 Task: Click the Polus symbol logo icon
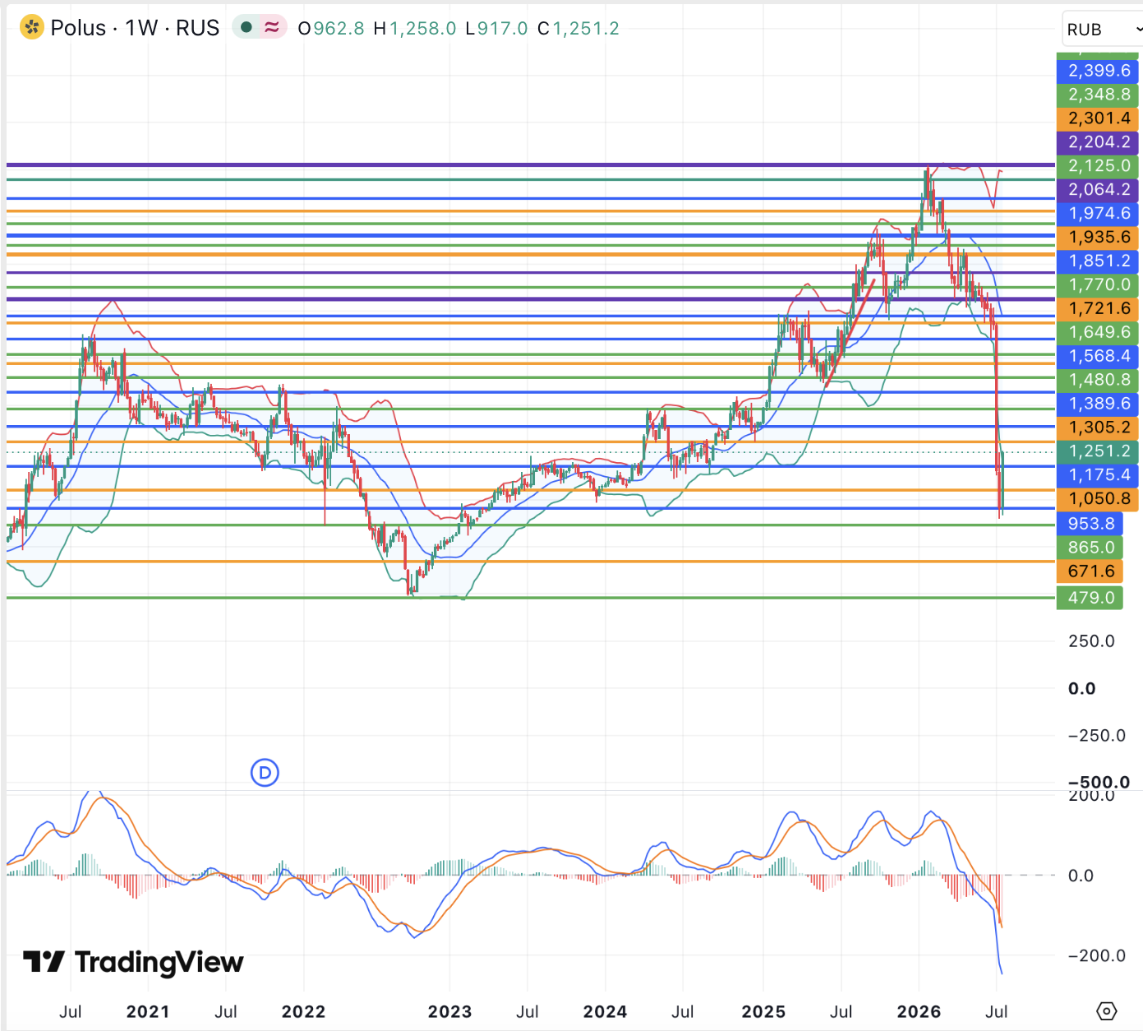32,27
